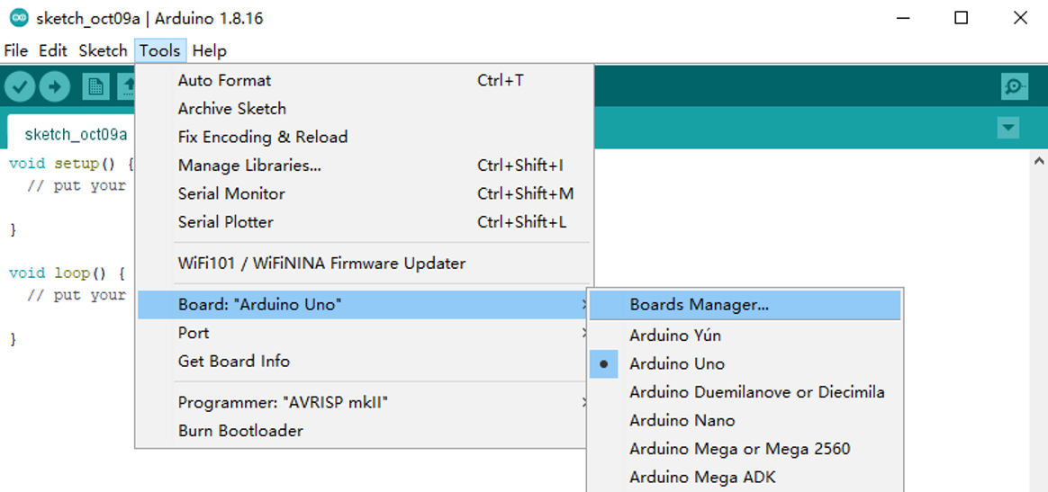Open the Help menu
The image size is (1048, 492).
pyautogui.click(x=209, y=50)
